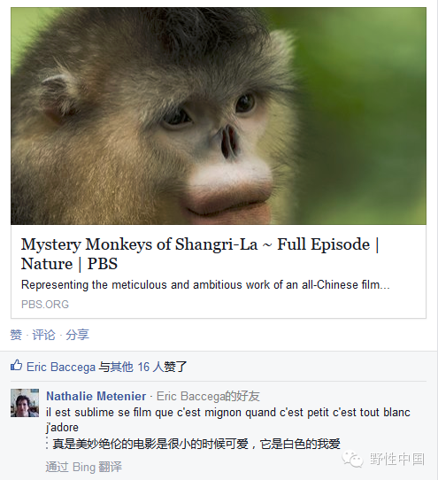Click Eric Baccega的好友 friend label

208,396
